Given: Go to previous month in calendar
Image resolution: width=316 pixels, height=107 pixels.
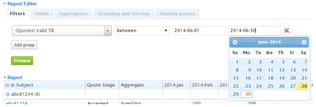Looking at the screenshot, I should (235, 42).
